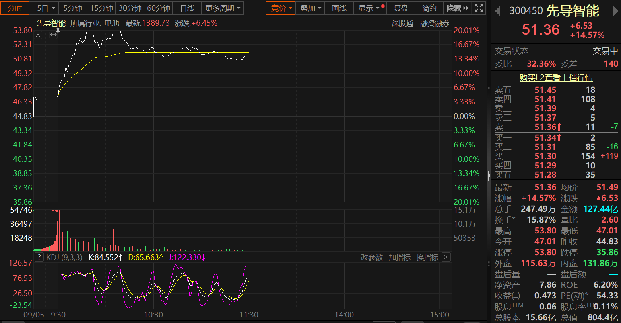
Task: Click the 总值 value 804.4亿
Action: [603, 317]
